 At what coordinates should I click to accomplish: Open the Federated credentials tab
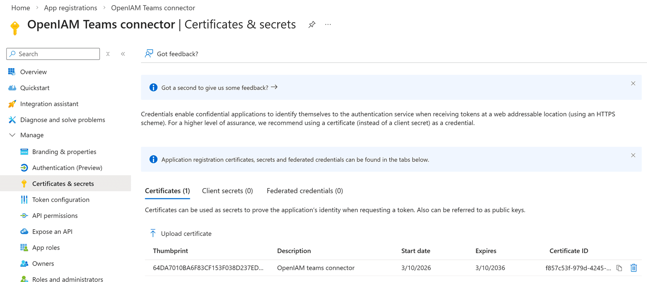coord(304,191)
